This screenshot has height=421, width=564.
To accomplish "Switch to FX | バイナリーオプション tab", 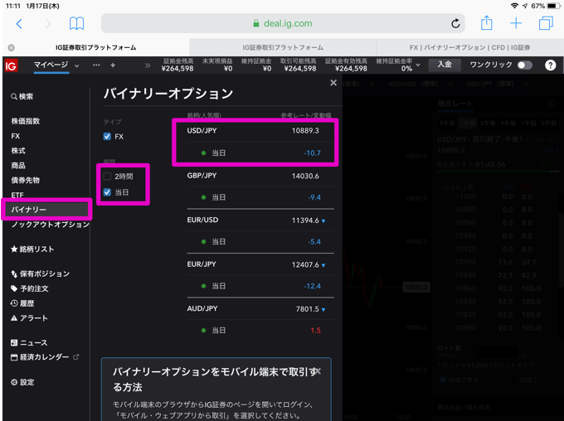I will pyautogui.click(x=469, y=47).
